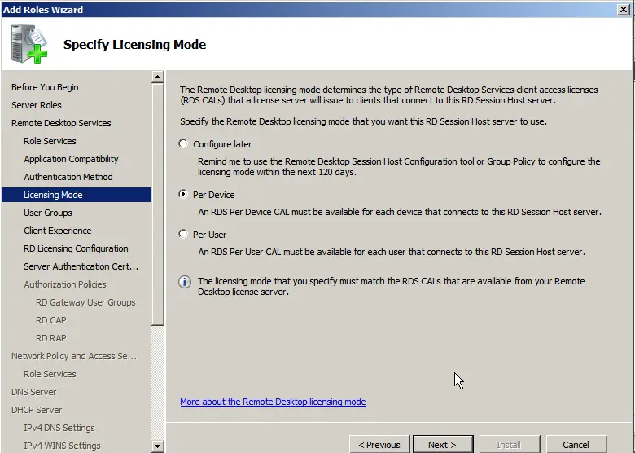
Task: Click the blue information icon
Action: 185,282
